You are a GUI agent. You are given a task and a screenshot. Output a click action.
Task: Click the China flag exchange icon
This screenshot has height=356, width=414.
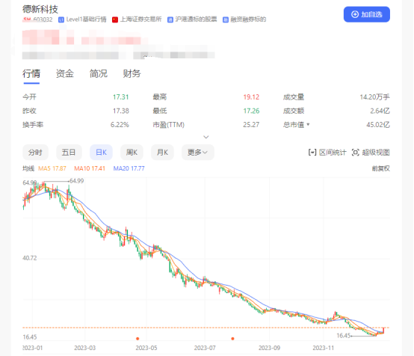pyautogui.click(x=115, y=20)
